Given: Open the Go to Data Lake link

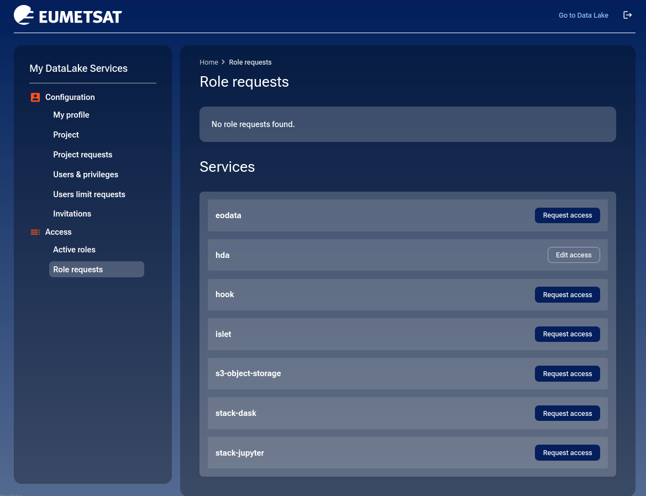Looking at the screenshot, I should pyautogui.click(x=583, y=15).
